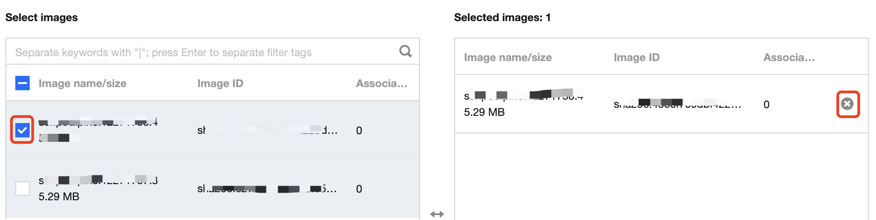This screenshot has width=876, height=220.
Task: Click the image name in the selected images panel
Action: tap(523, 96)
